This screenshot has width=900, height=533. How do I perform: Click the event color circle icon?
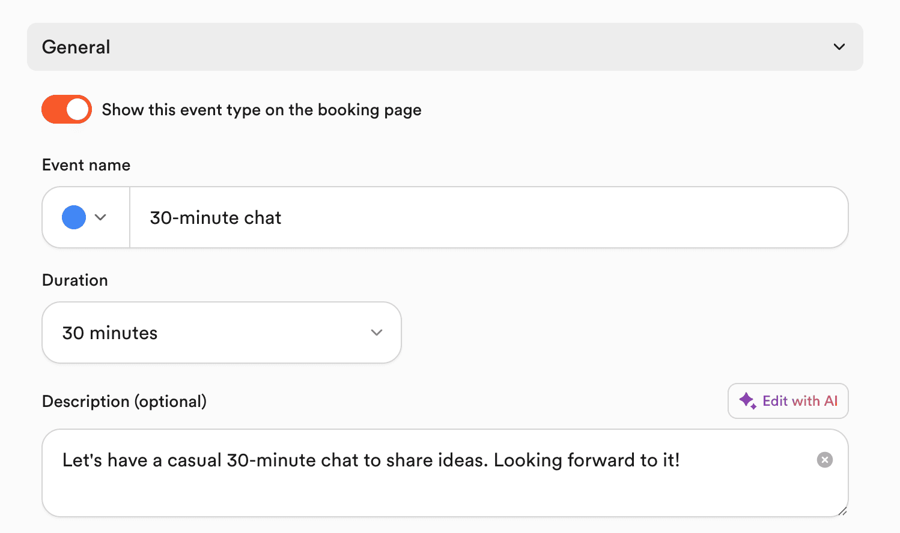(x=73, y=217)
